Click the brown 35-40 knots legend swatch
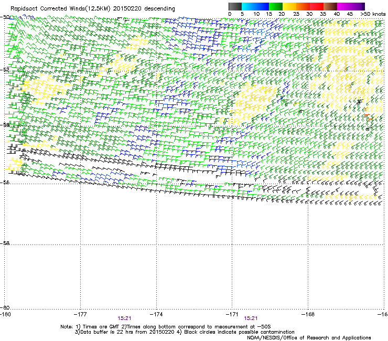 (330, 6)
